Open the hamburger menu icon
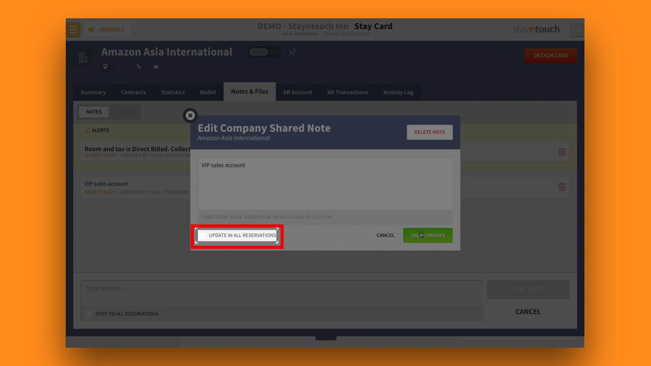Viewport: 651px width, 366px height. click(73, 30)
